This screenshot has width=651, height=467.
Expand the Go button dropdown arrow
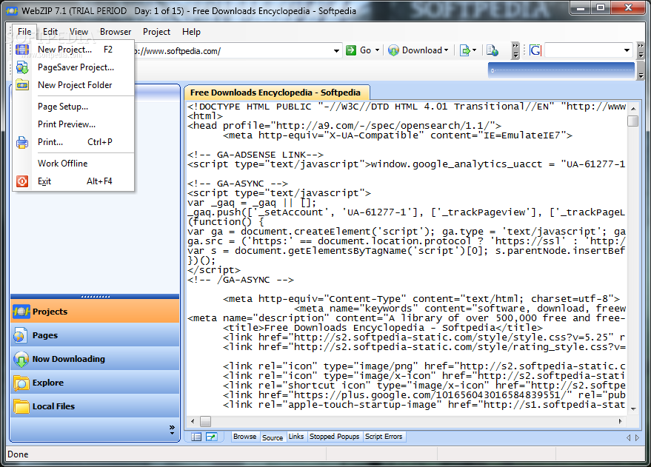pos(378,50)
